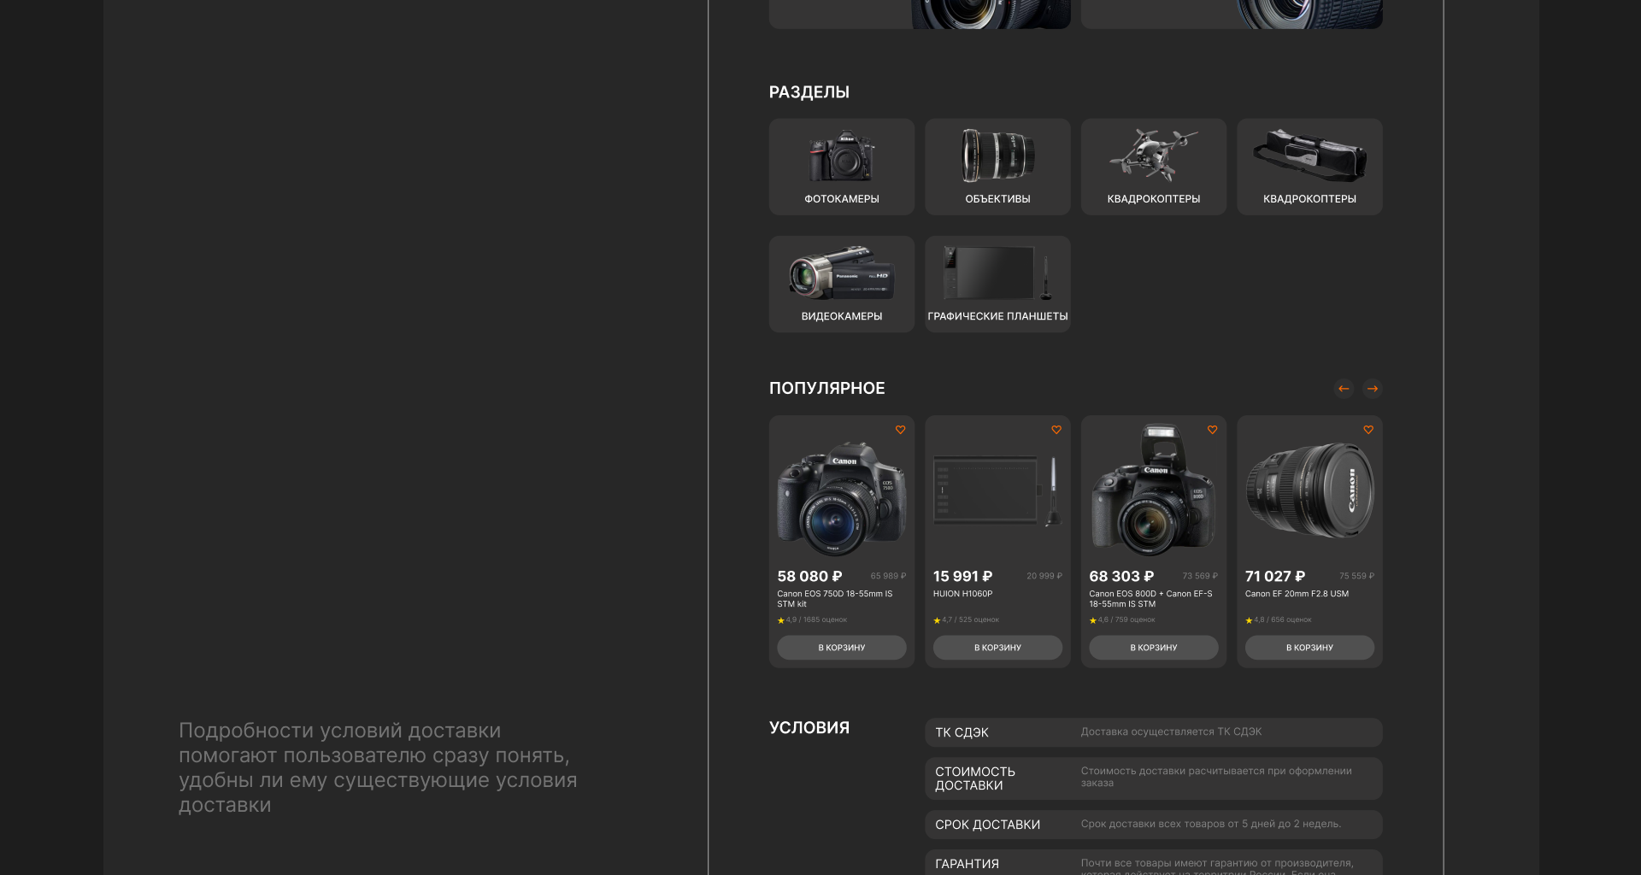Click heart icon on HUION H1060P card
Viewport: 1641px width, 875px height.
[x=1056, y=430]
